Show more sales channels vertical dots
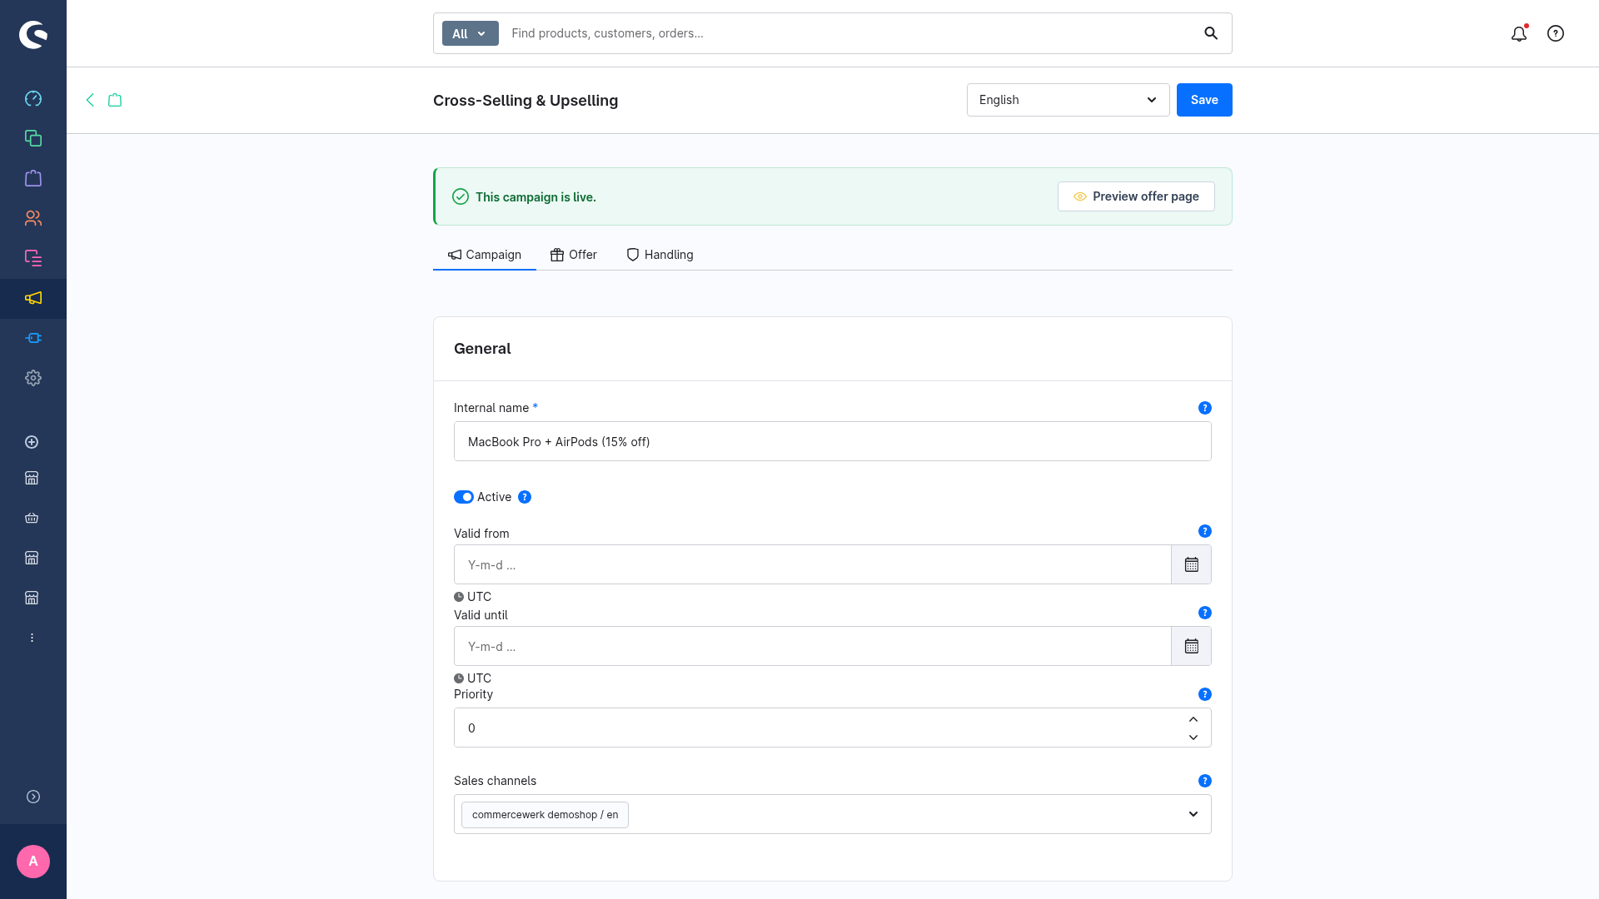The width and height of the screenshot is (1599, 899). coord(32,638)
